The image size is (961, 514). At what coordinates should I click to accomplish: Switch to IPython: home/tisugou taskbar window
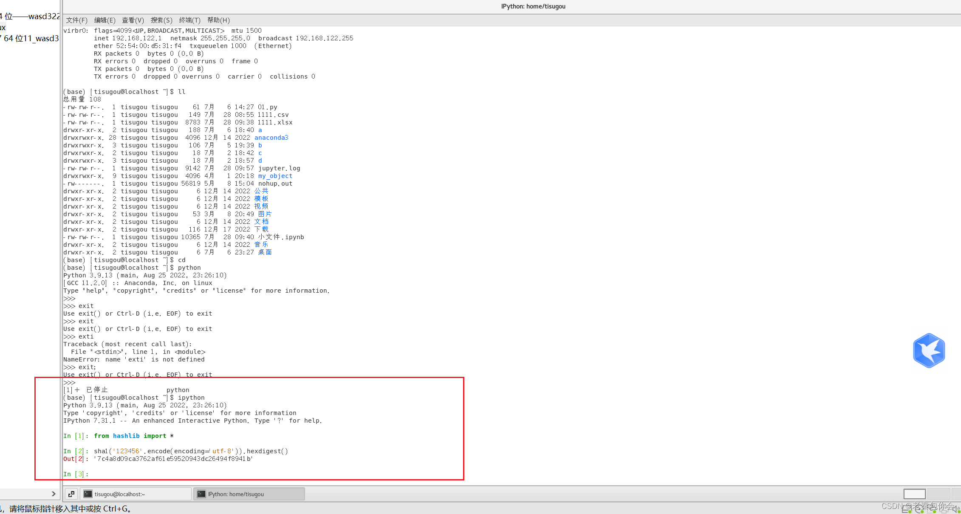(249, 494)
